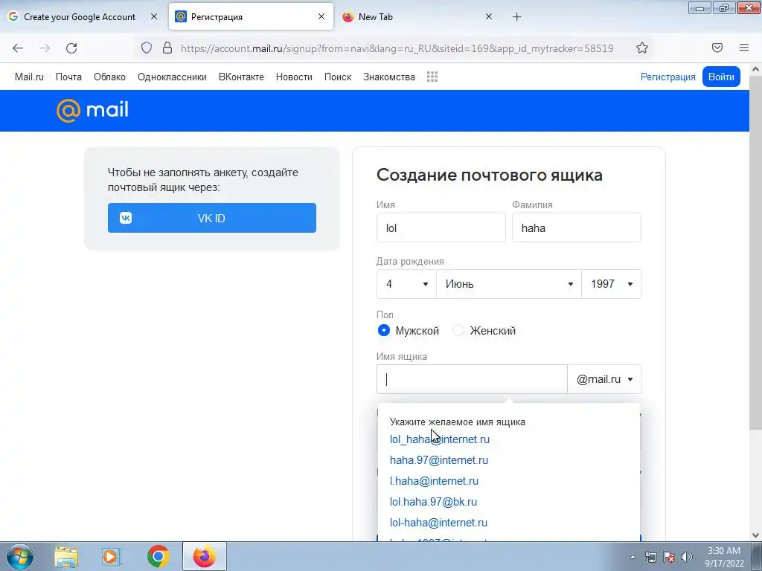
Task: Choose suggested address l.haha@internet.ru
Action: 434,481
